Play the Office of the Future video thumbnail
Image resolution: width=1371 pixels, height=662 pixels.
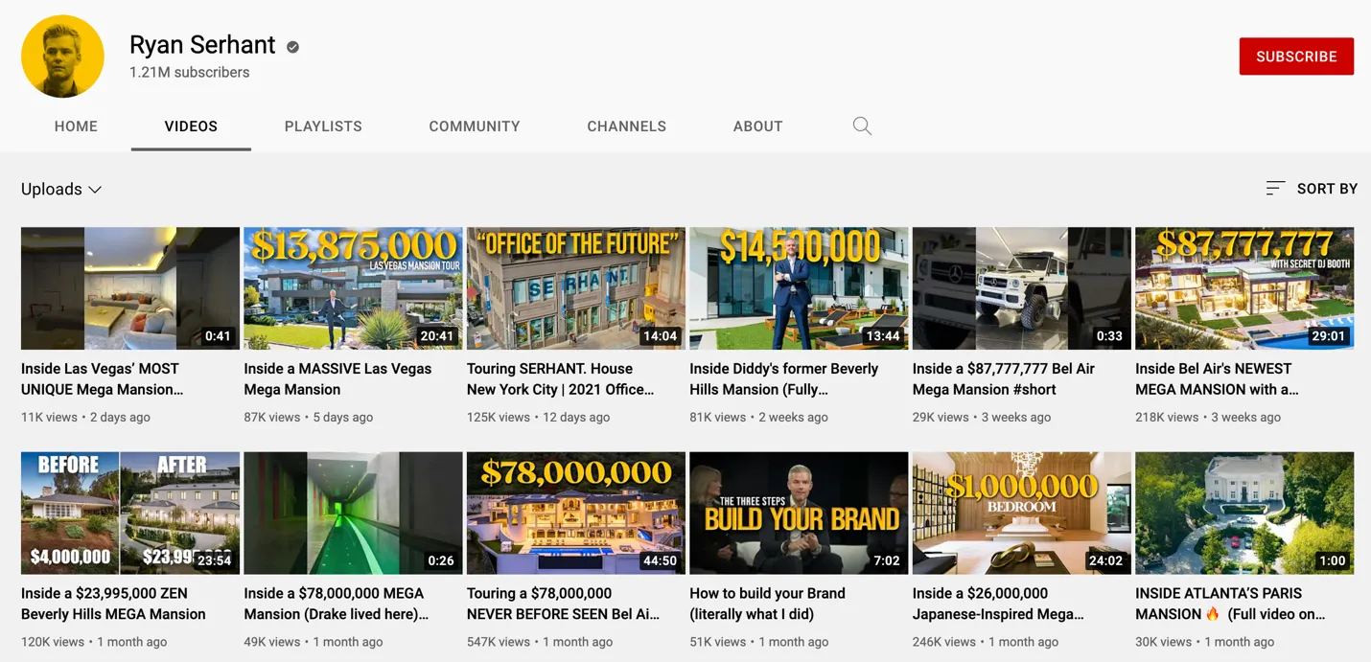[575, 288]
